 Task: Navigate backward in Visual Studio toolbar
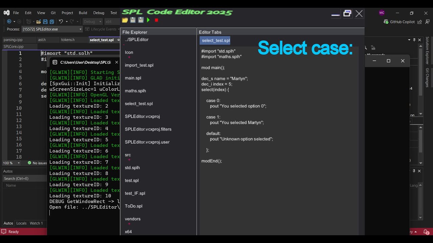(9, 21)
